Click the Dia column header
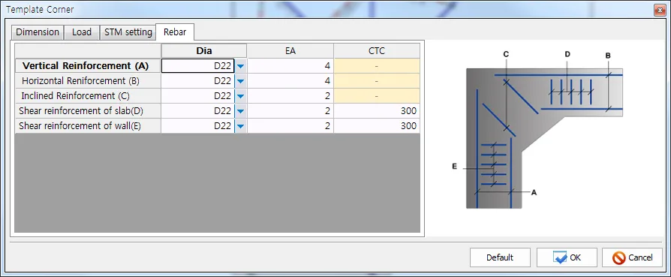The height and width of the screenshot is (277, 671). click(204, 51)
